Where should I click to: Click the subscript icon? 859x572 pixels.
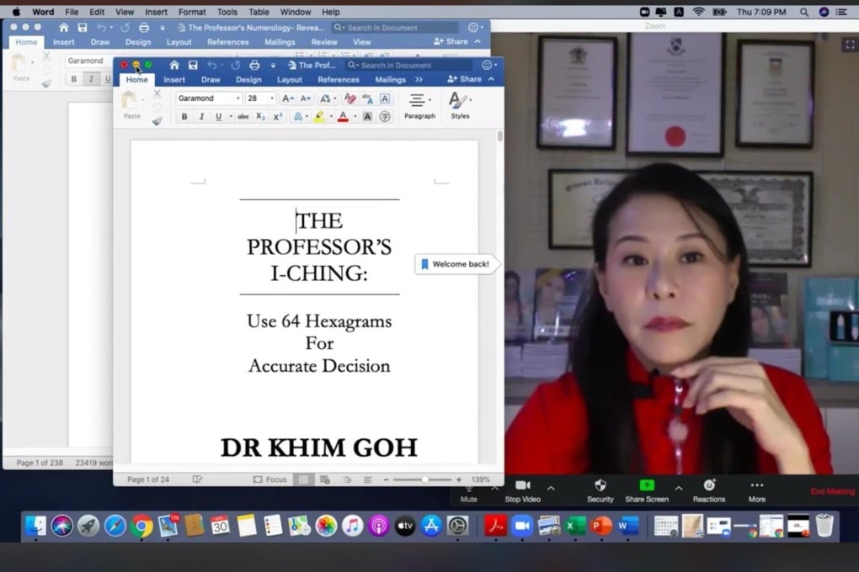coord(259,115)
